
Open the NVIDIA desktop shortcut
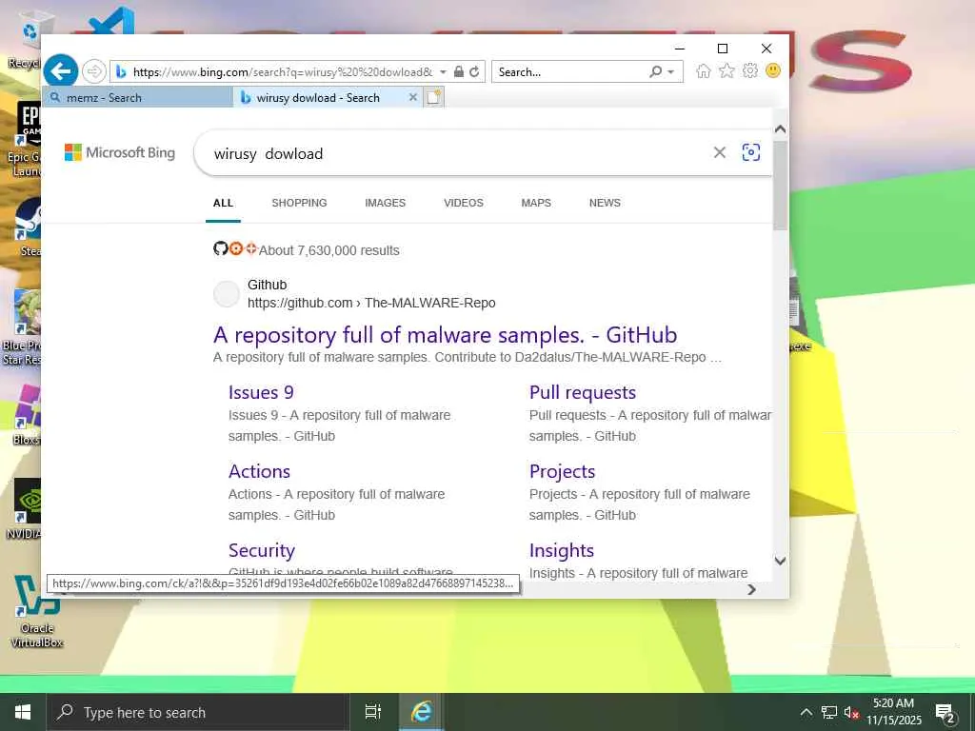(25, 508)
